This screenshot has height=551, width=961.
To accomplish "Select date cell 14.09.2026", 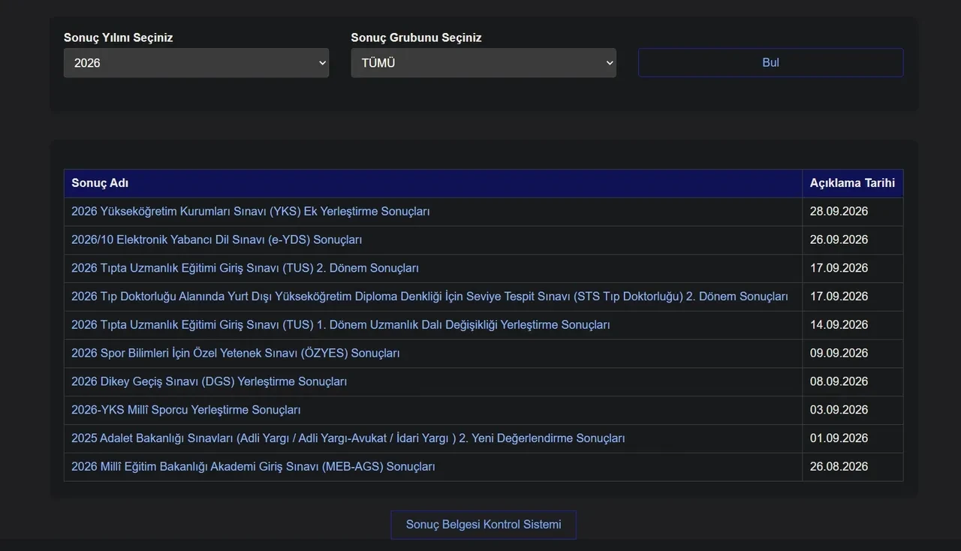I will click(x=853, y=325).
